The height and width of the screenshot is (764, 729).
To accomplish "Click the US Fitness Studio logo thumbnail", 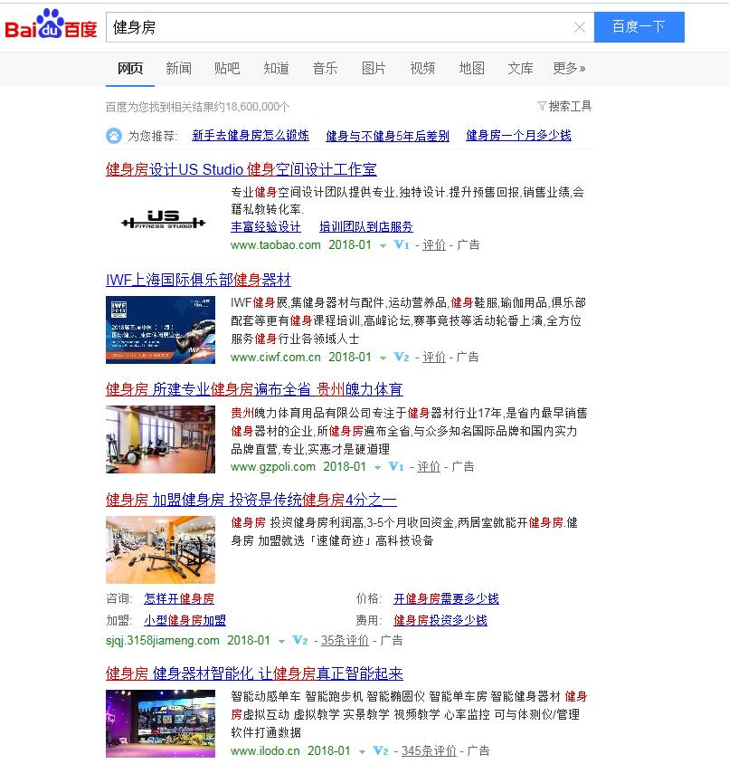I will pos(163,219).
